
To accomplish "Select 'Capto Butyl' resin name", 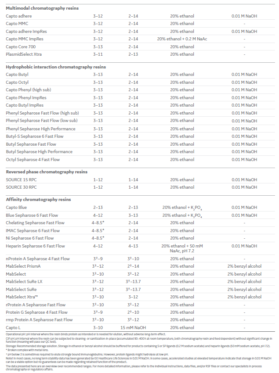I will pyautogui.click(x=17, y=75).
